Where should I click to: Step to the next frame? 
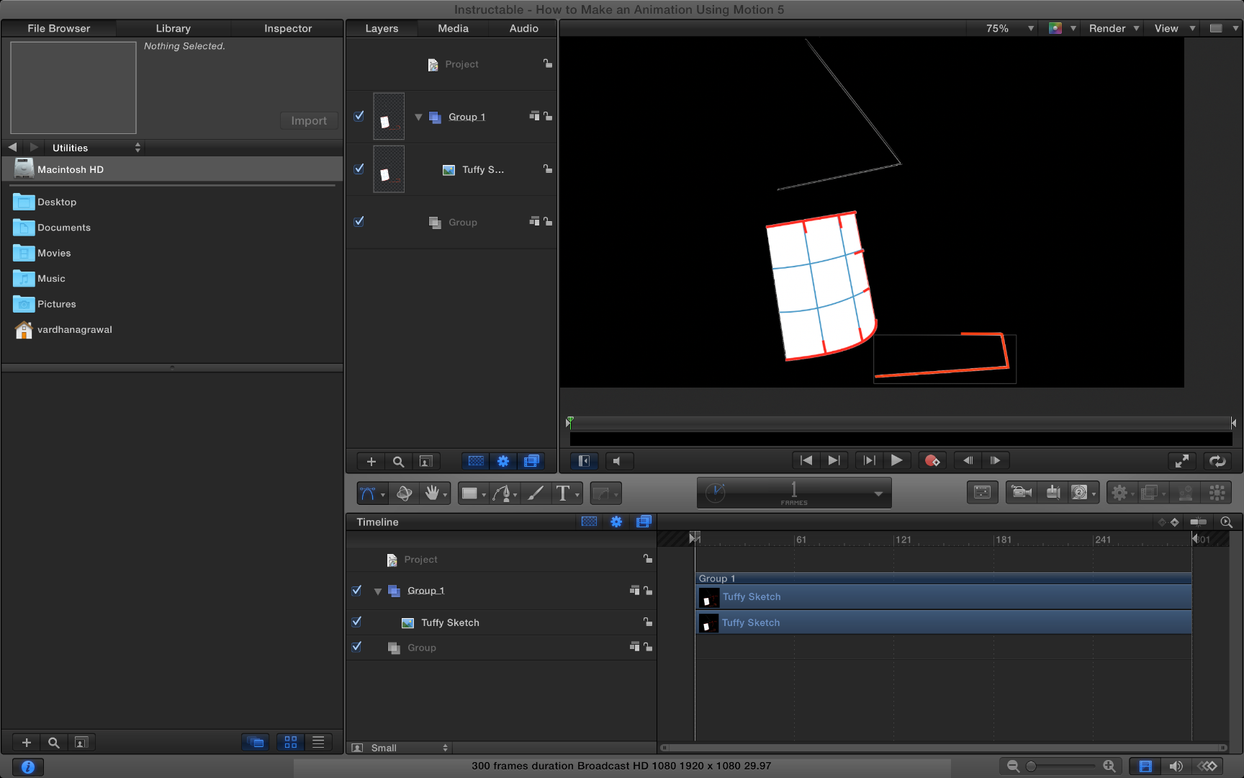coord(995,460)
